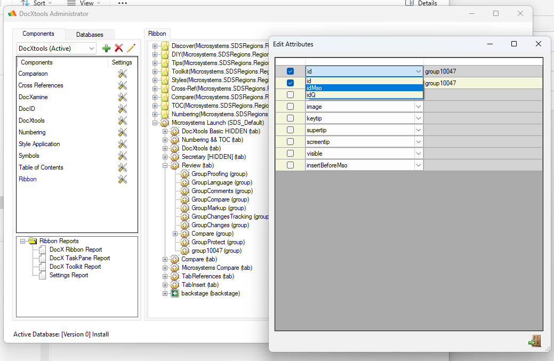Select idMso in the dropdown list
The image size is (554, 361).
(364, 88)
